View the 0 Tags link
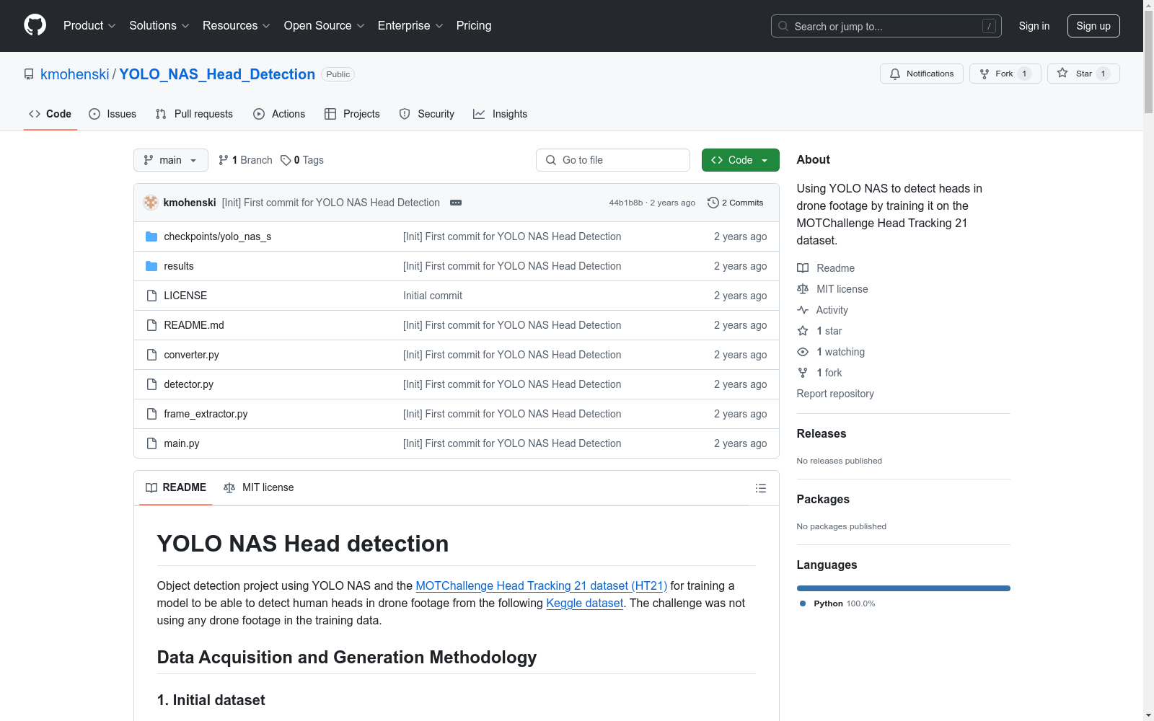Screen dimensions: 1154x721 click(x=301, y=160)
